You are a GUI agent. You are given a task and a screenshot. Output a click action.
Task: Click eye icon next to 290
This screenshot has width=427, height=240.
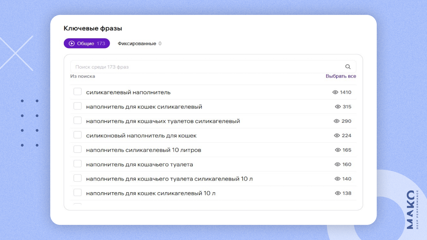coord(337,121)
